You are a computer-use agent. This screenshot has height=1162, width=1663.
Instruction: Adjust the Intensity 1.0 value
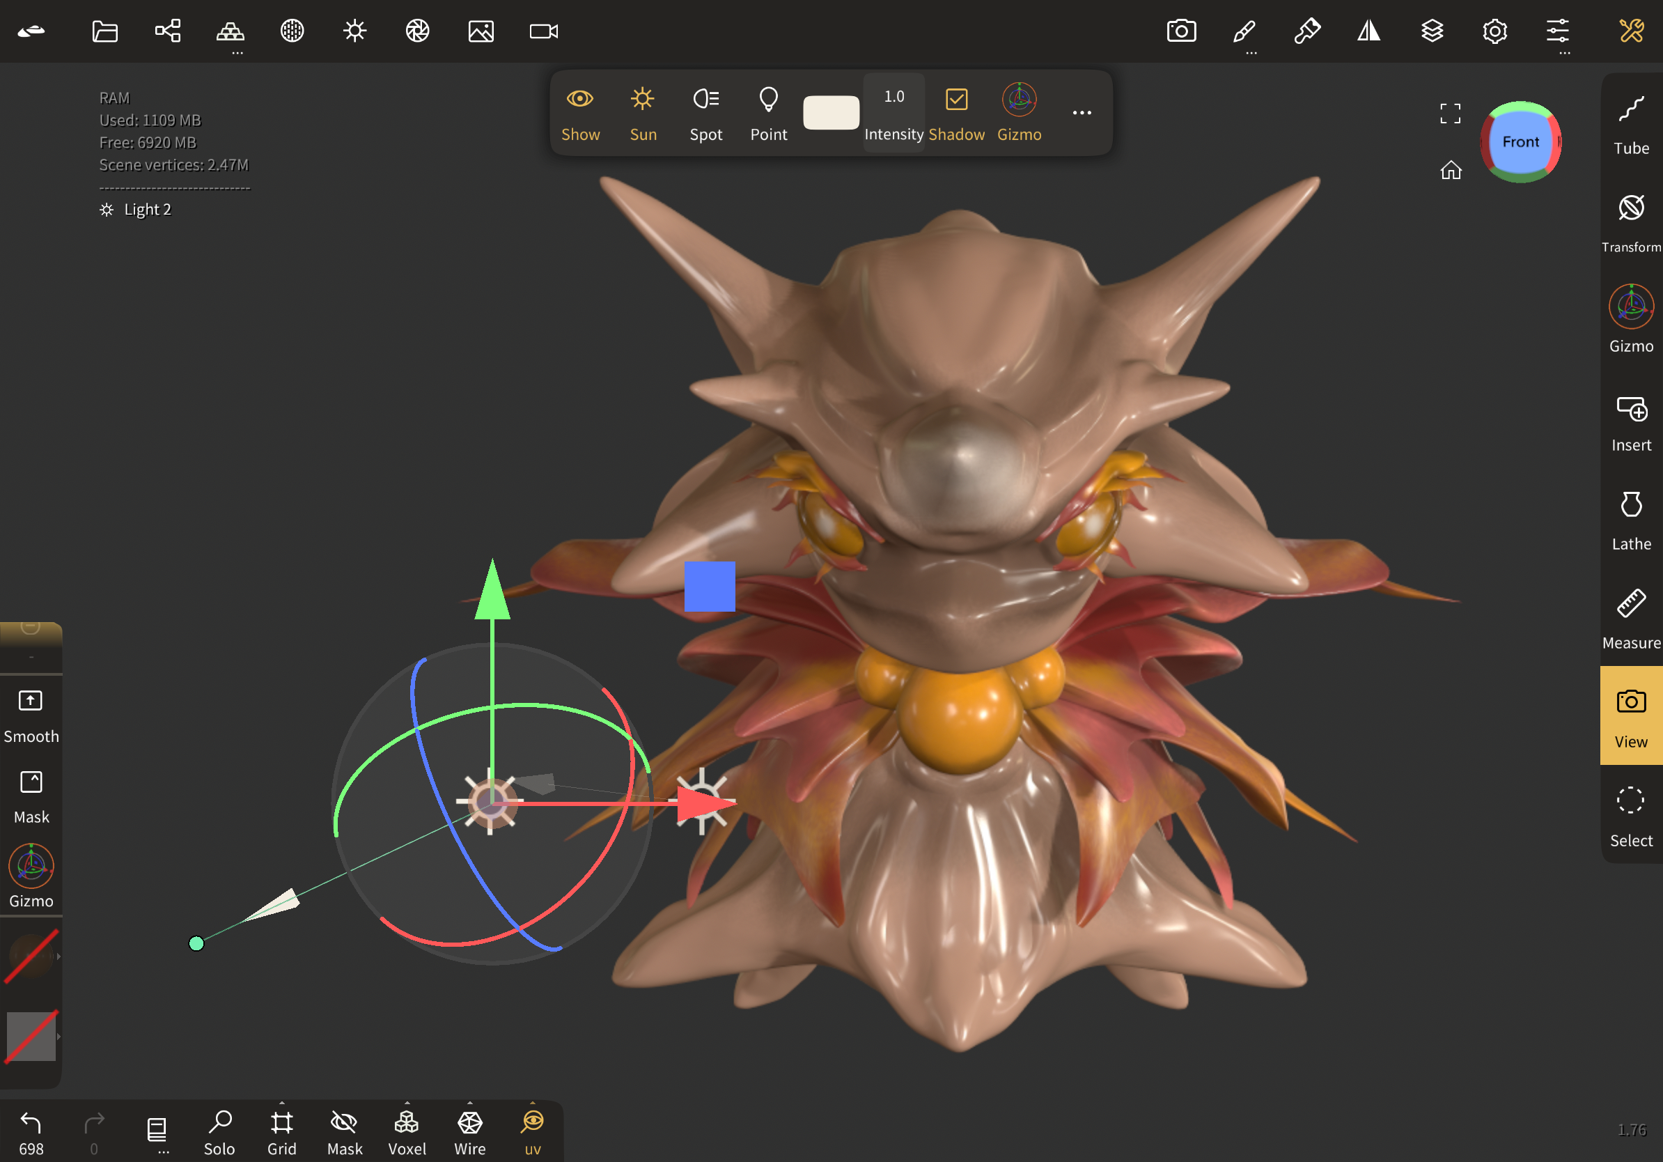pos(893,114)
